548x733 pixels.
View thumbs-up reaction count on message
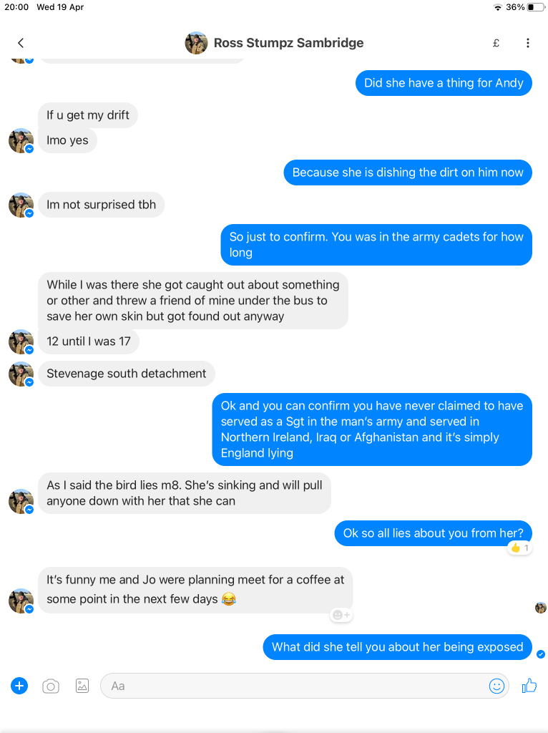(519, 548)
